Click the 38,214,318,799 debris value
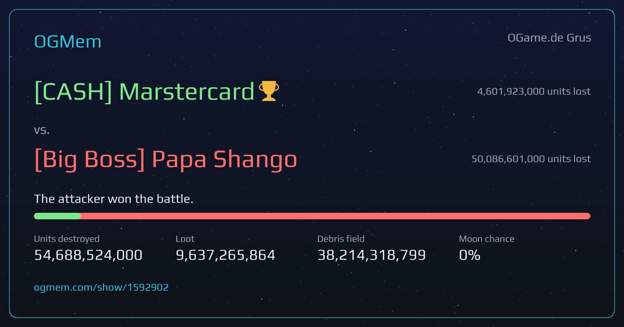 point(372,255)
